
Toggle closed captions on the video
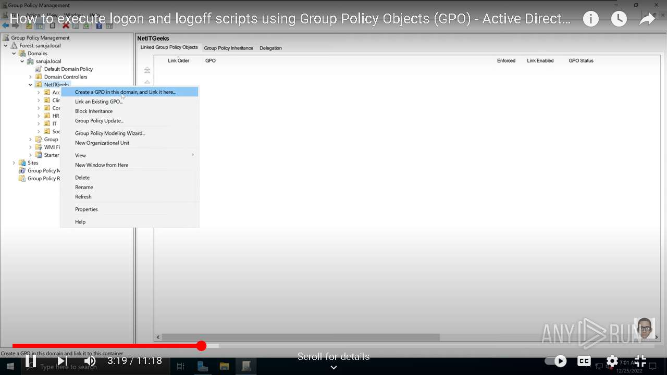click(x=584, y=361)
